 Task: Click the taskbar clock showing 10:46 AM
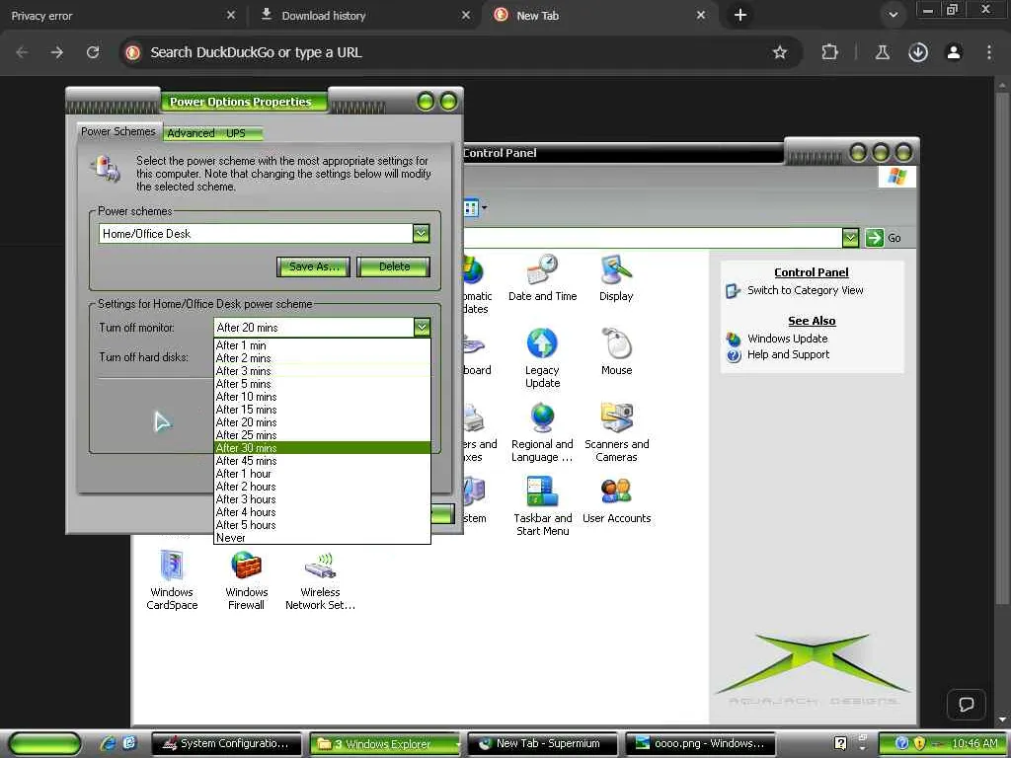click(x=974, y=743)
